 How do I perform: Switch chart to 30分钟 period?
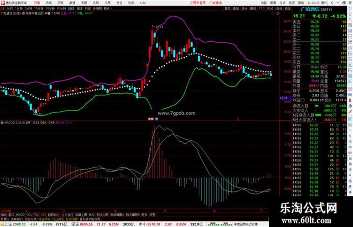coord(50,8)
